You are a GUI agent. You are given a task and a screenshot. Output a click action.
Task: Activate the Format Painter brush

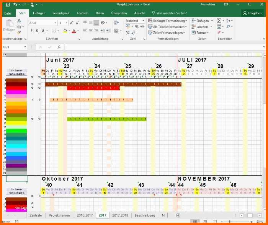click(x=19, y=32)
